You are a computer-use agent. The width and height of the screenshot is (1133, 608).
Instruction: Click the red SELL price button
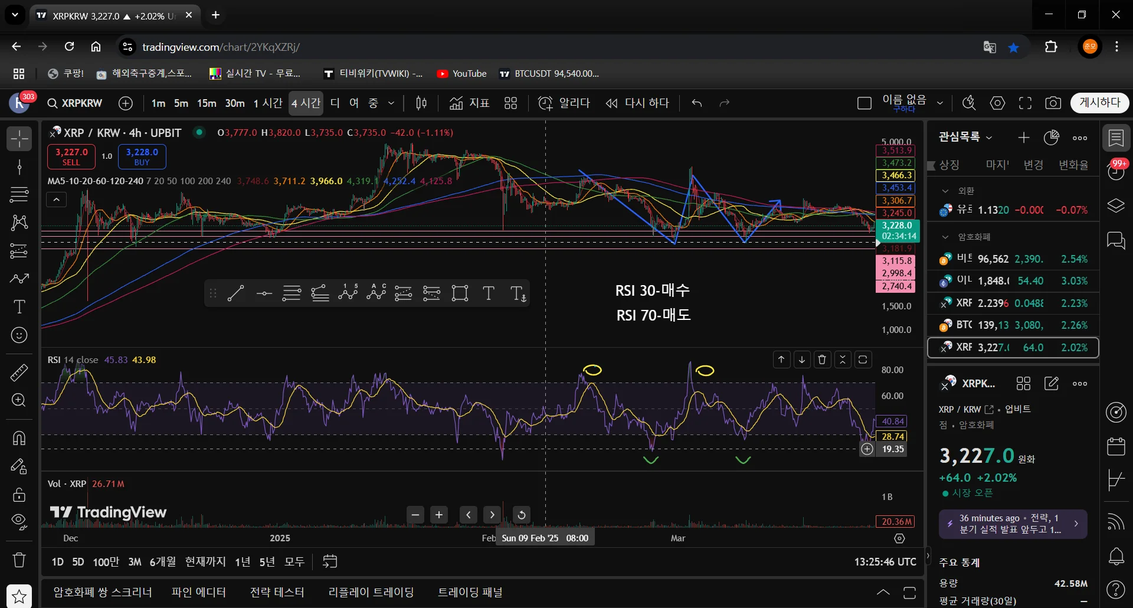(x=71, y=156)
